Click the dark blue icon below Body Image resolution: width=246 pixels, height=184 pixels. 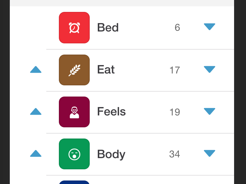click(x=74, y=182)
